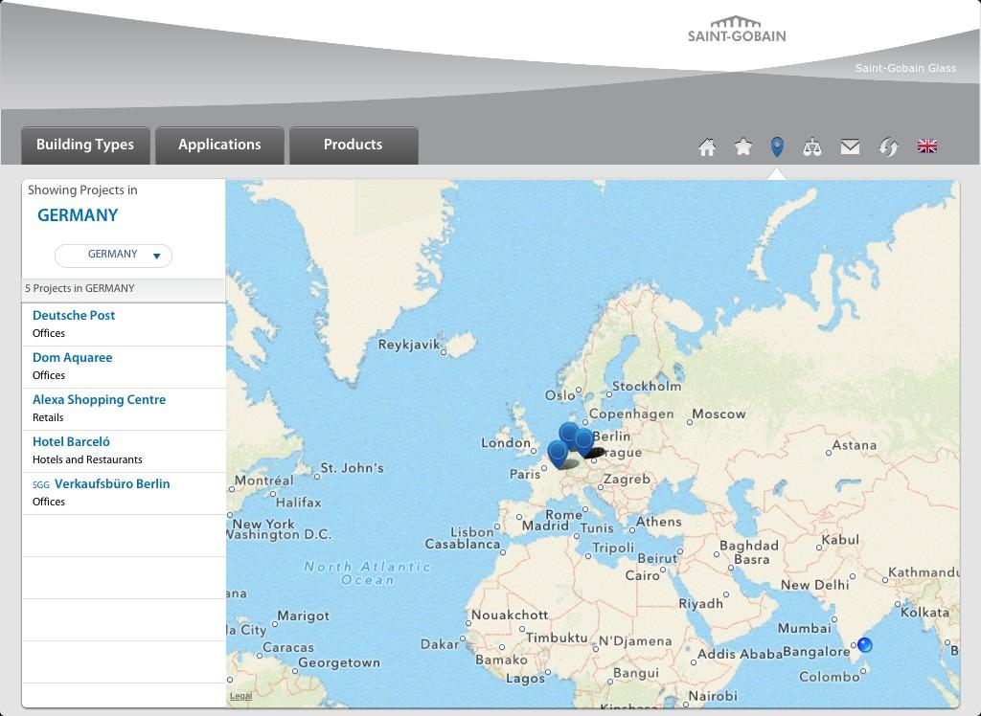
Task: Select the map pin nearest Paris
Action: (x=558, y=454)
